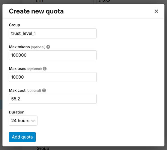Screen dimensions: 167x150
Task: Click the Create new quota heading
Action: pos(36,11)
